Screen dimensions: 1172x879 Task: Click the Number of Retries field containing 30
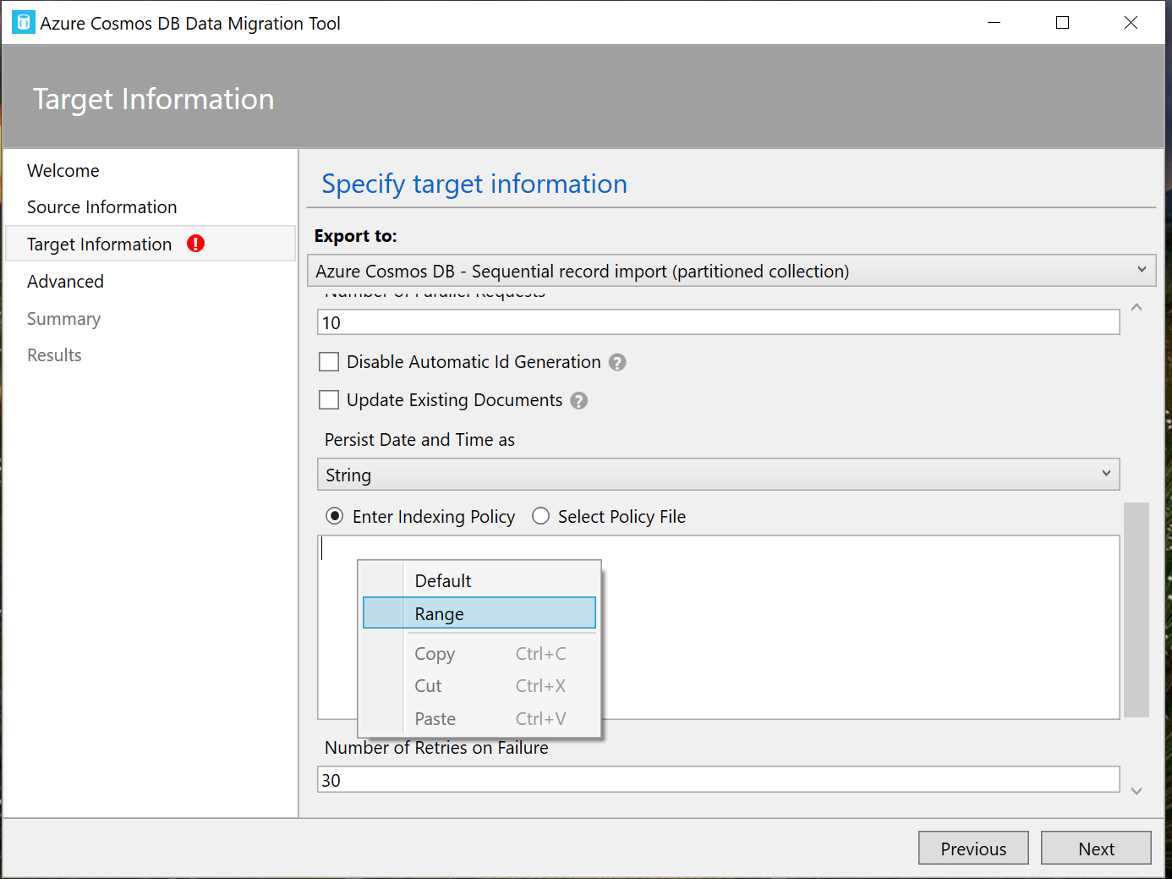719,780
